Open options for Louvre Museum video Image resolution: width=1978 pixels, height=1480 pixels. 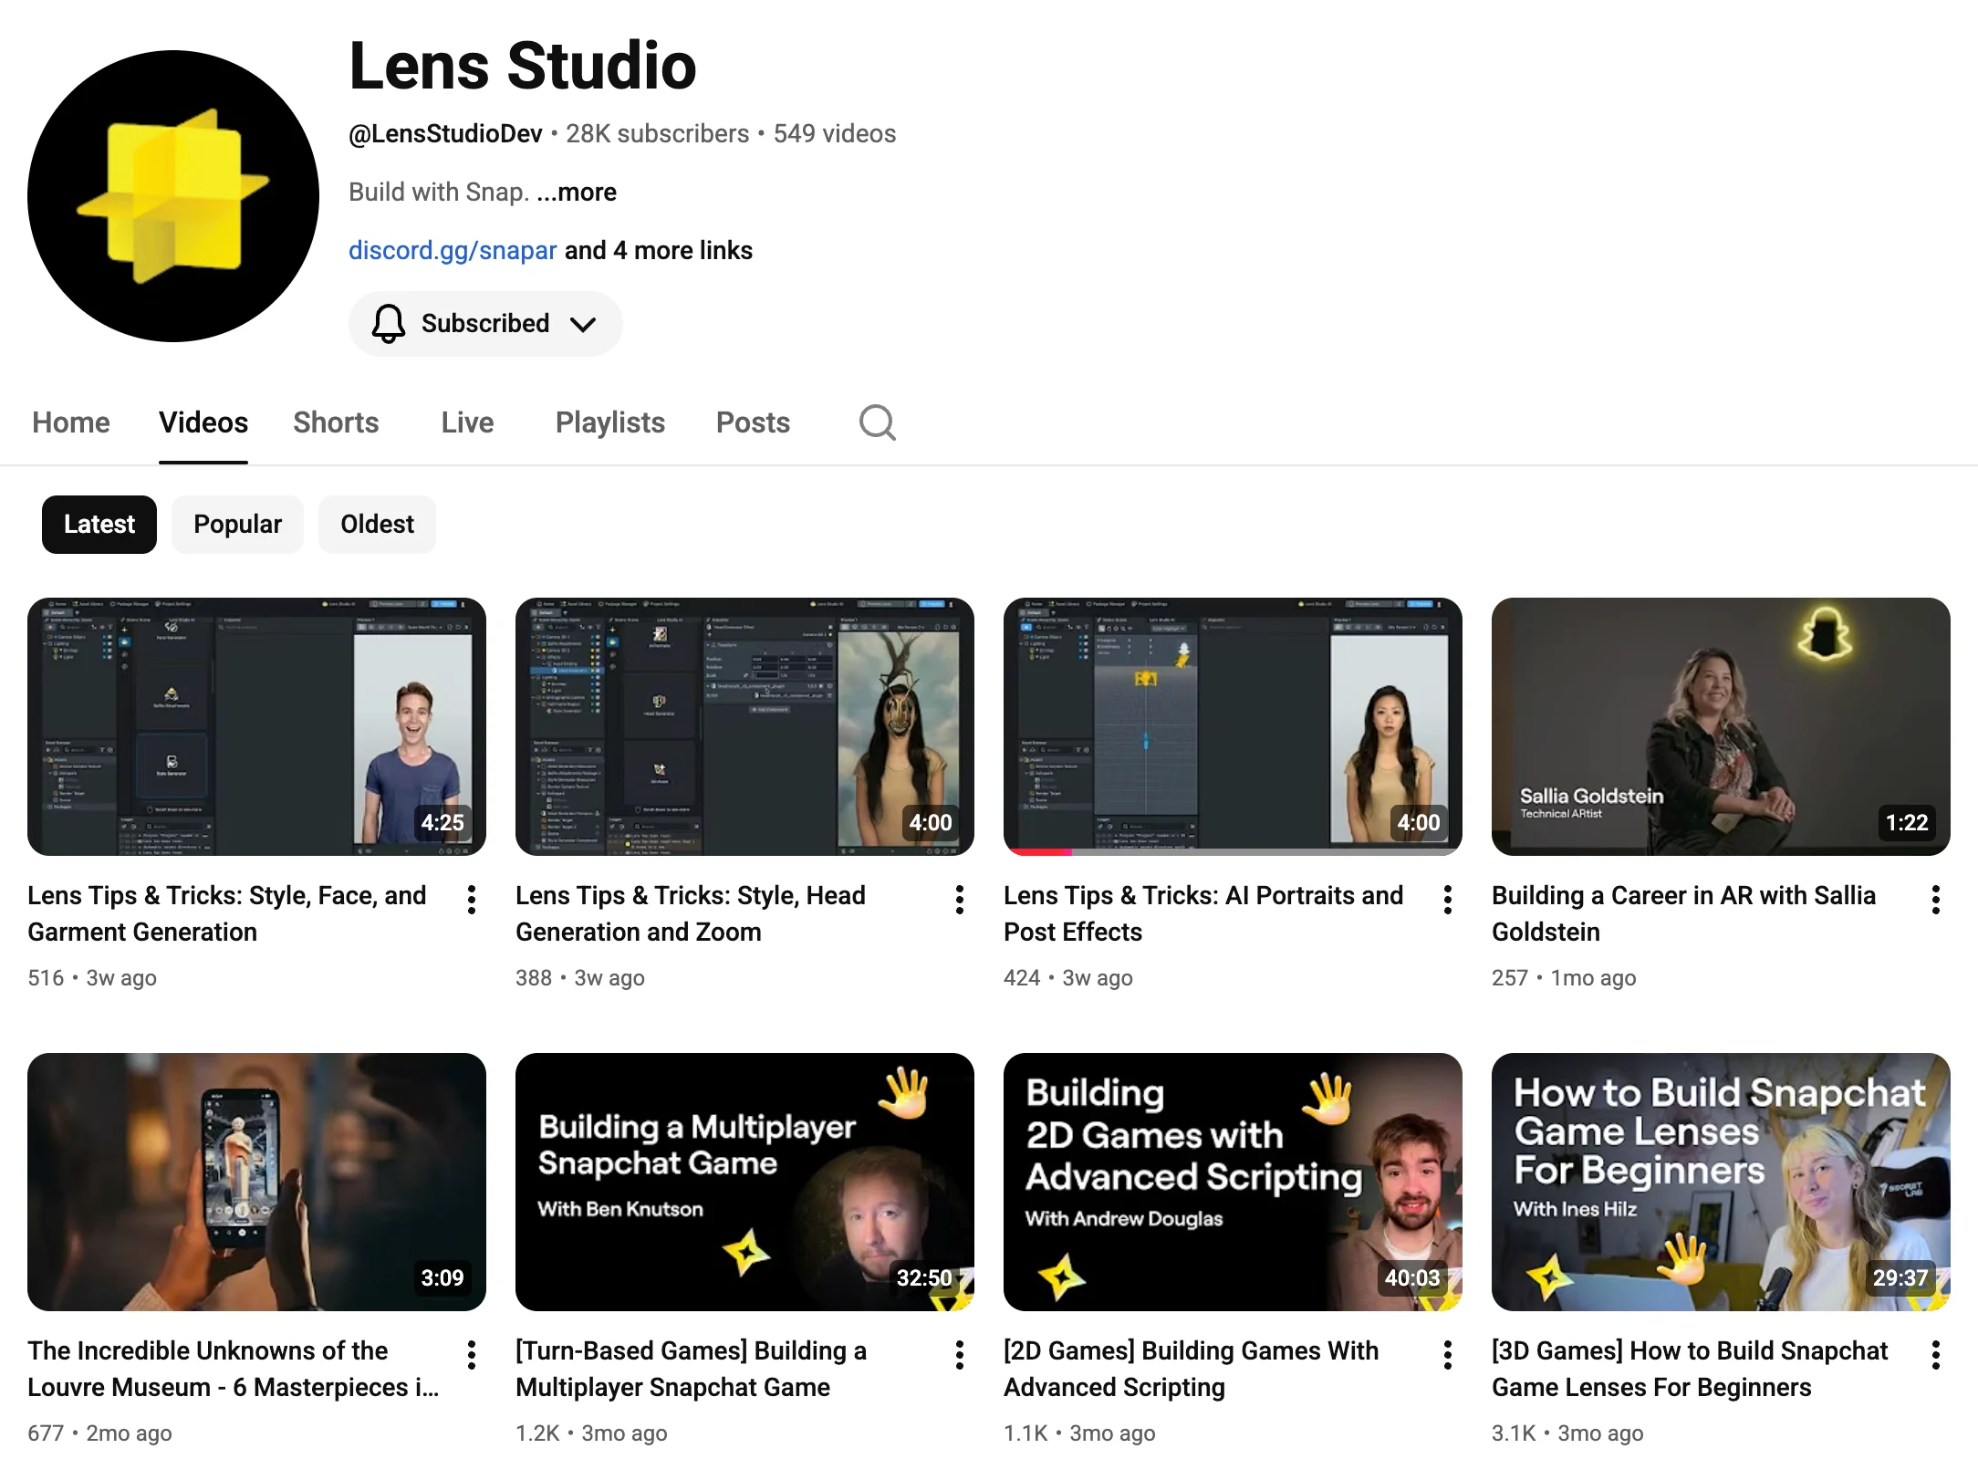(472, 1355)
